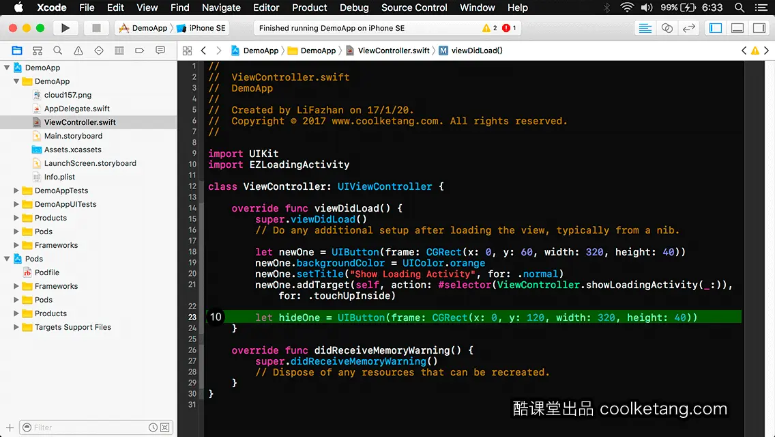
Task: Show only recent files filter
Action: point(153,427)
